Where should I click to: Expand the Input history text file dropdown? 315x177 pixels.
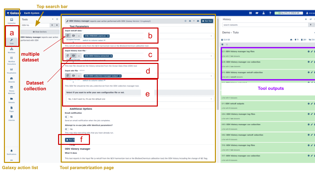point(211,56)
